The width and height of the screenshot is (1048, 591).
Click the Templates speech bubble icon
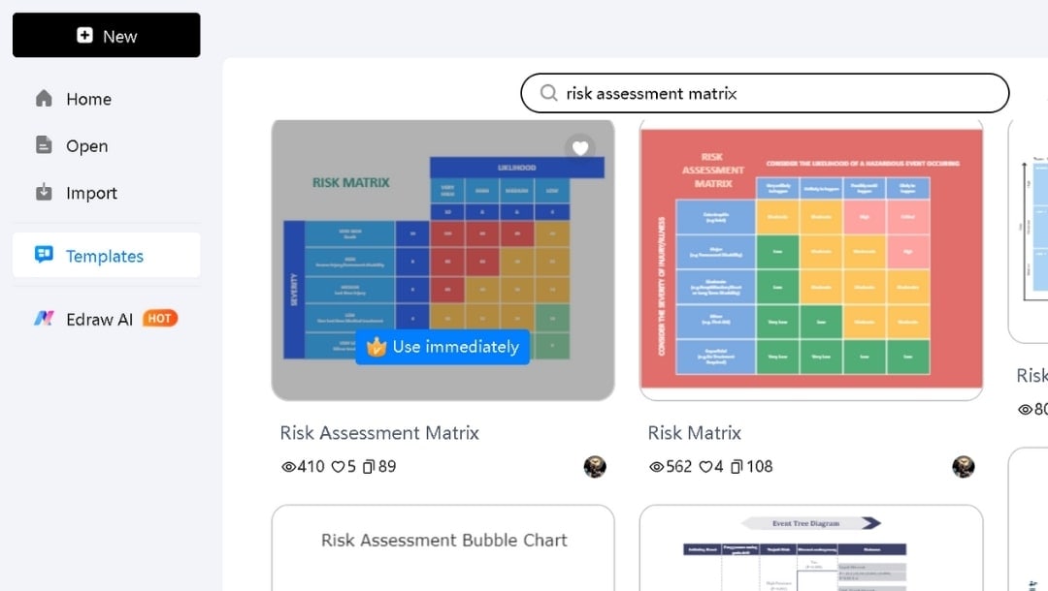[43, 254]
